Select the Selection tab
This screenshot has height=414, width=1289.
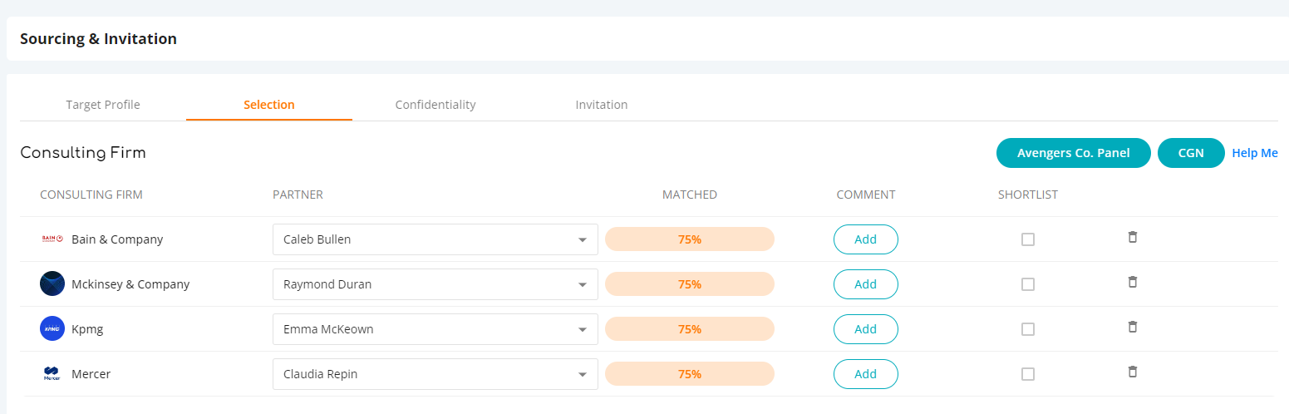coord(269,105)
